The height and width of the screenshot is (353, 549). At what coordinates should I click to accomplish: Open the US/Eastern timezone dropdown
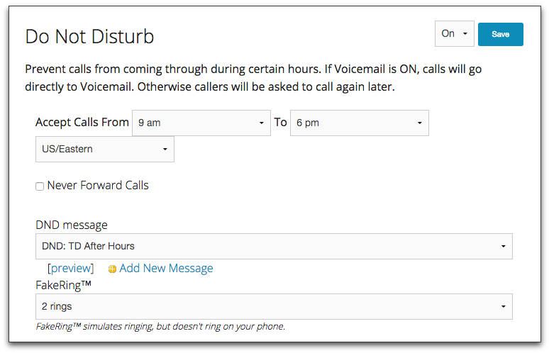[105, 149]
